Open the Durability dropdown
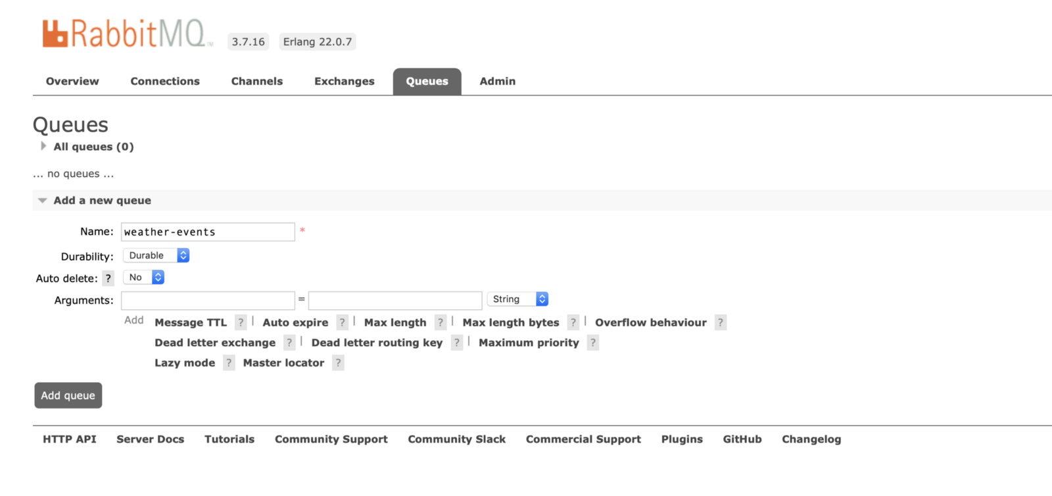The image size is (1052, 496). [x=156, y=255]
